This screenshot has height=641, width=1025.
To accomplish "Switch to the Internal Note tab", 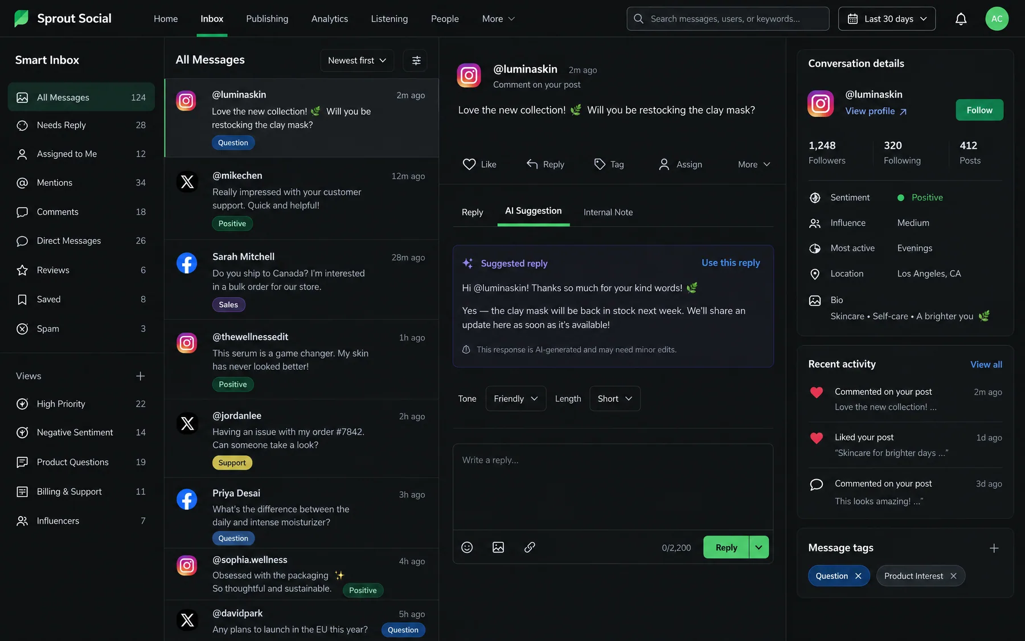I will (x=608, y=212).
